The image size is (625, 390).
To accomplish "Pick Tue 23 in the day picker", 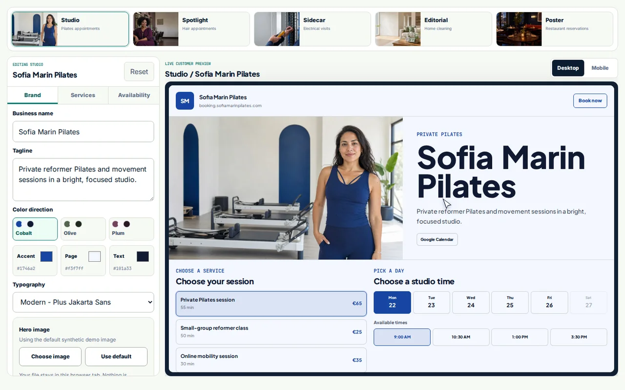I will [x=431, y=302].
